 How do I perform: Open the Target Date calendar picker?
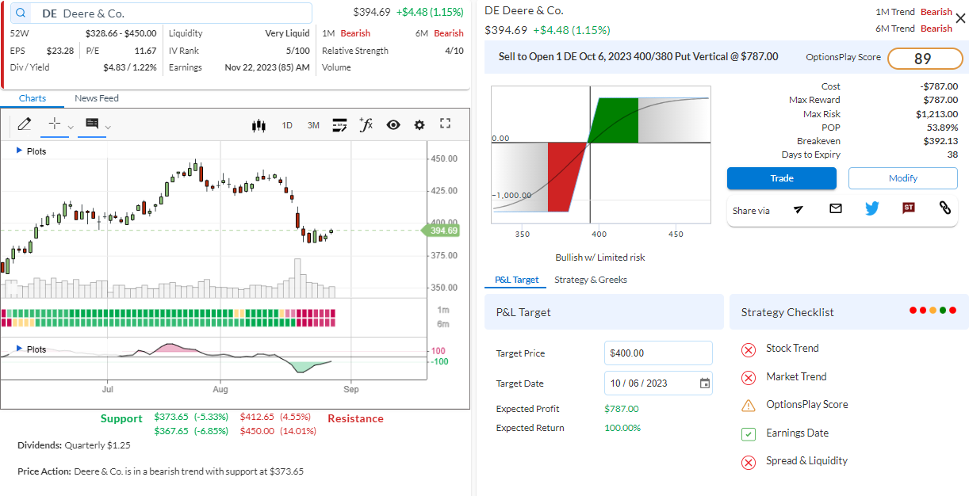[705, 383]
